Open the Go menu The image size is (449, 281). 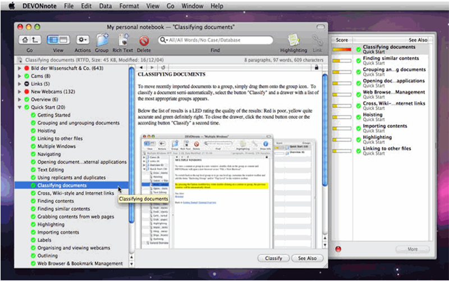[x=171, y=6]
